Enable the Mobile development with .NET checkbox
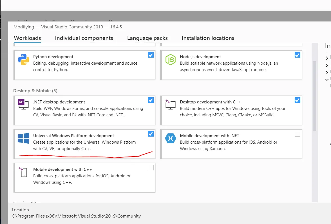This screenshot has height=224, width=331. tap(298, 134)
